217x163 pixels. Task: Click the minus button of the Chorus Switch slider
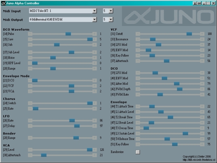click(x=30, y=103)
